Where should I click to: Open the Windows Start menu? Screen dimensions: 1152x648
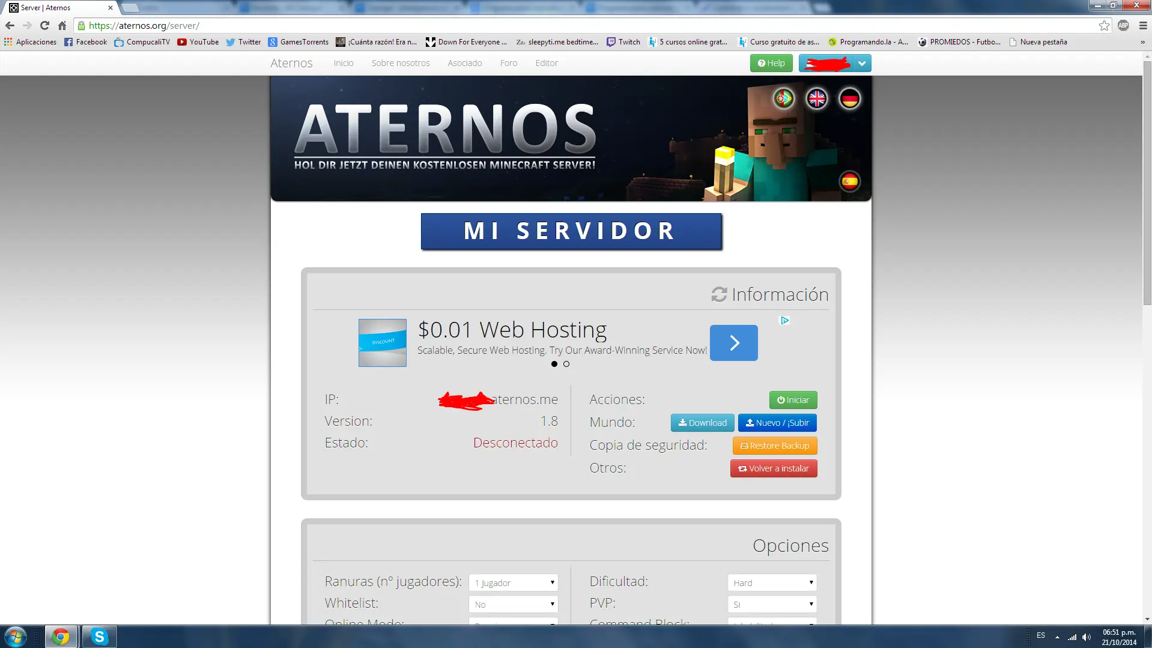[x=16, y=637]
